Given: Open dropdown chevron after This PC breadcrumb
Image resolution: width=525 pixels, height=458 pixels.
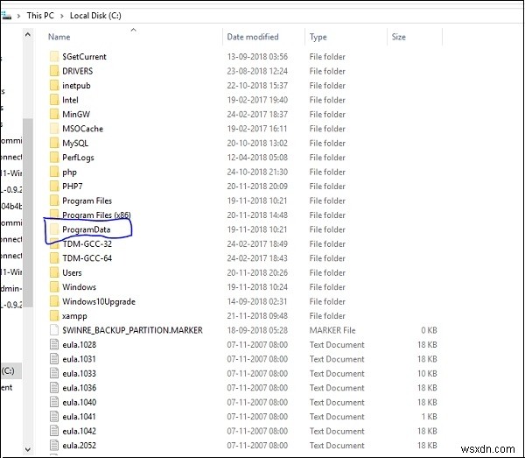Looking at the screenshot, I should [62, 16].
